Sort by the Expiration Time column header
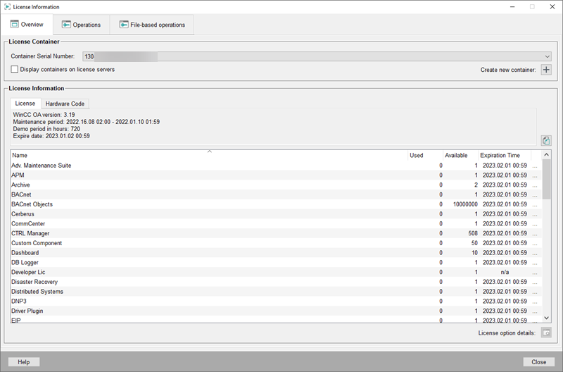 tap(505, 155)
